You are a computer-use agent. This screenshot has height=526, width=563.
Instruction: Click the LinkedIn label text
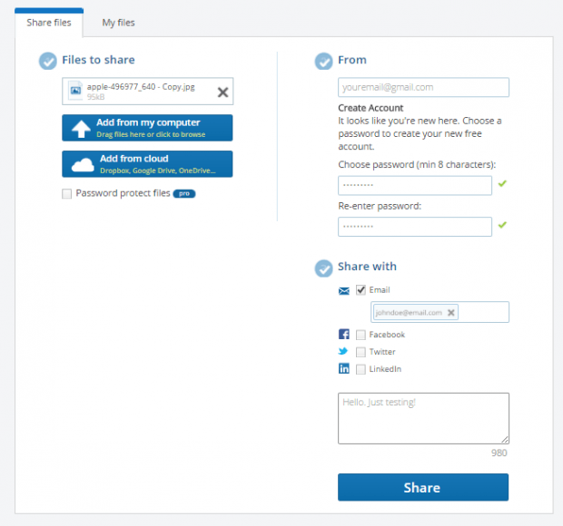point(385,369)
